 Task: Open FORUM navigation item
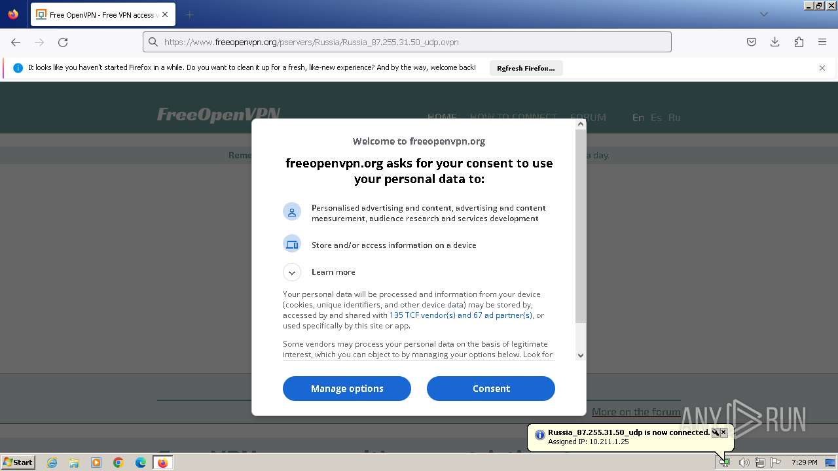coord(588,118)
